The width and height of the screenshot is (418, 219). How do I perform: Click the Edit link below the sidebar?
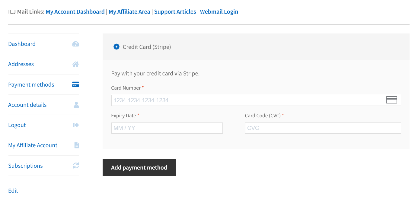[x=13, y=191]
